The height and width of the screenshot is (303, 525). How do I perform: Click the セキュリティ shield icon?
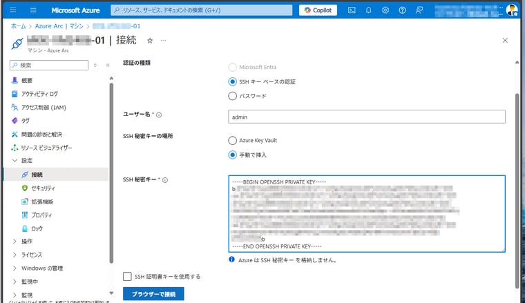click(24, 188)
